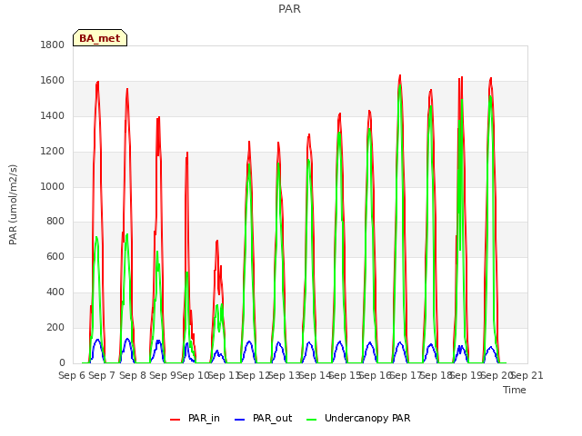
Task: Click the 0 y-axis tick label
Action: (x=62, y=363)
